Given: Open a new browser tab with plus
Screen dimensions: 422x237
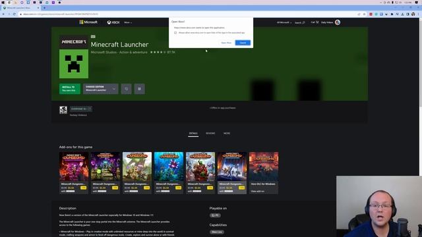Looking at the screenshot, I should point(44,8).
